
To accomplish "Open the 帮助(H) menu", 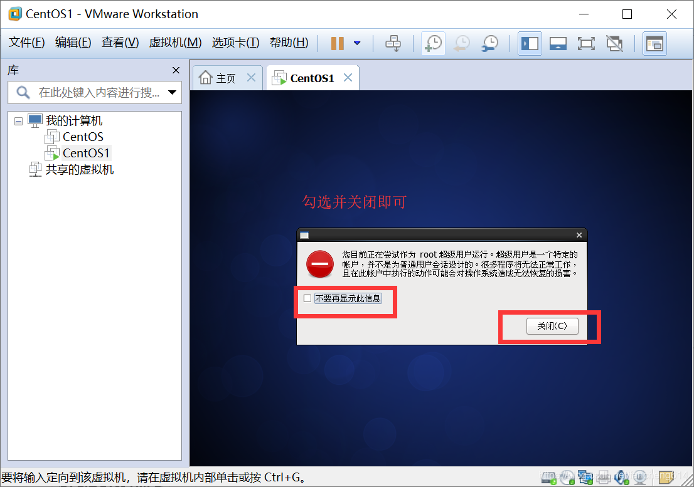I will [289, 43].
